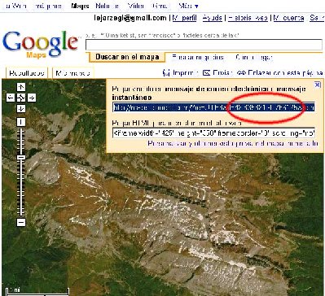Click the Buscar en el mapa button
This screenshot has height=296, width=325.
127,57
